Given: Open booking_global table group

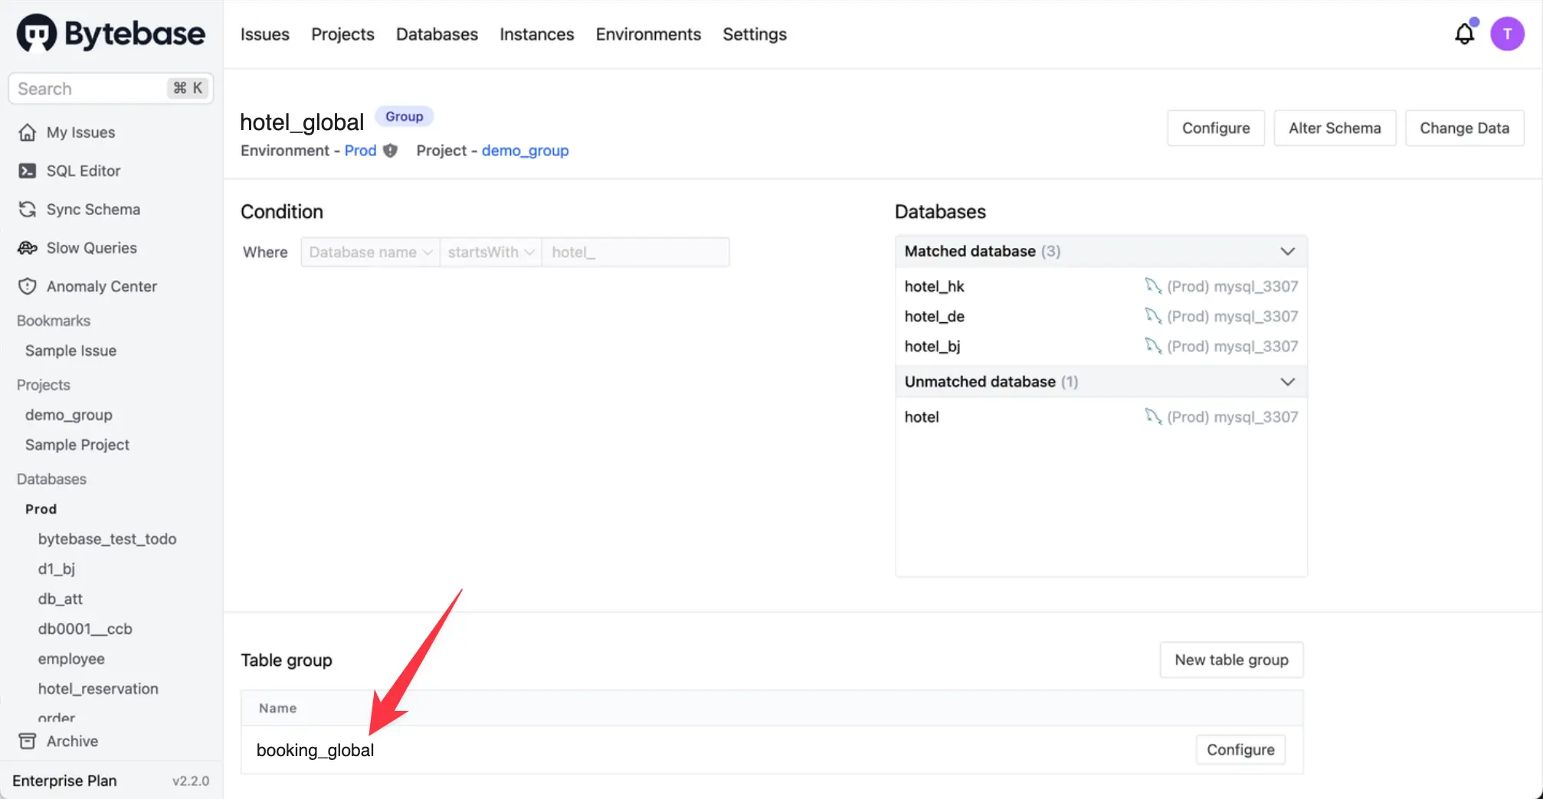Looking at the screenshot, I should [315, 750].
